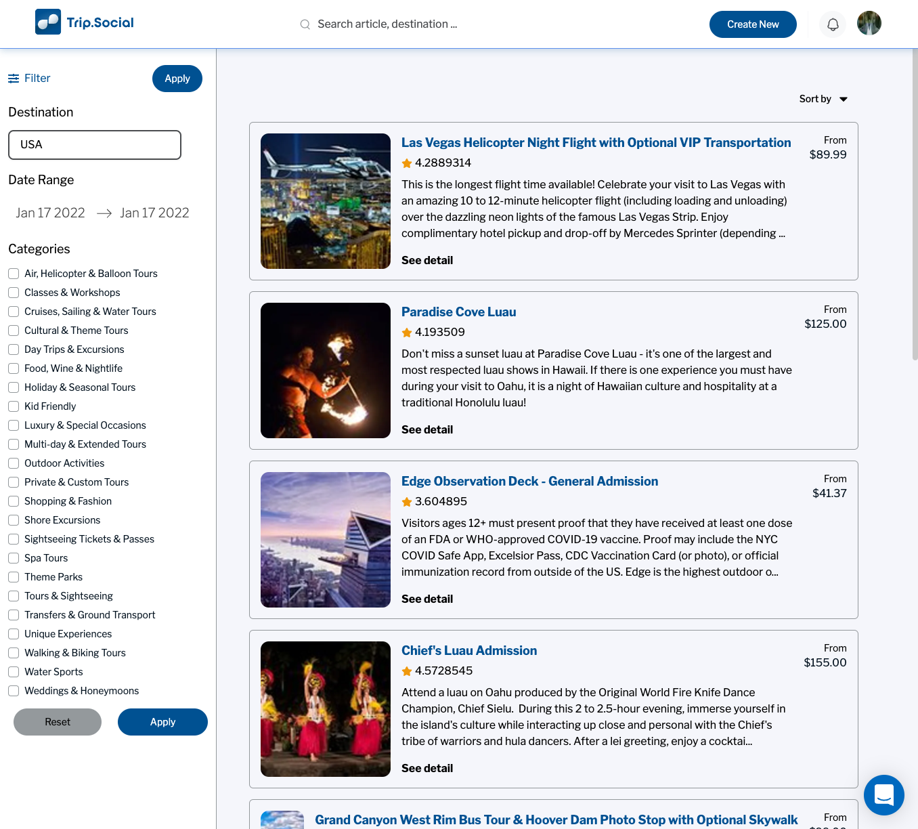Check Spa Tours category

pyautogui.click(x=14, y=558)
